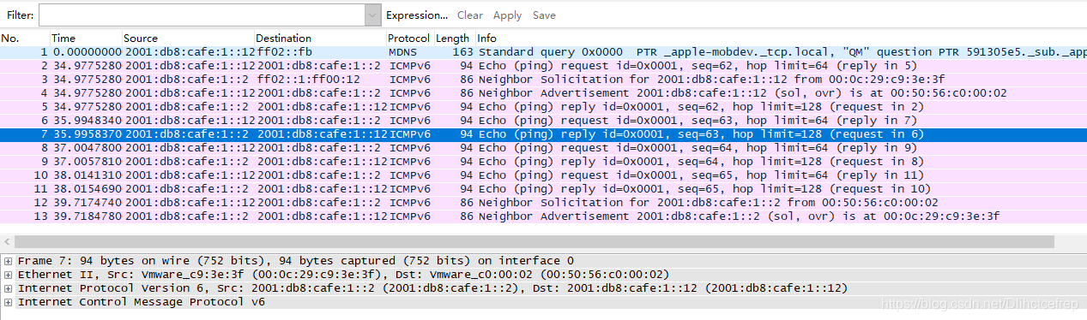Open the Expression... filter builder

click(417, 15)
